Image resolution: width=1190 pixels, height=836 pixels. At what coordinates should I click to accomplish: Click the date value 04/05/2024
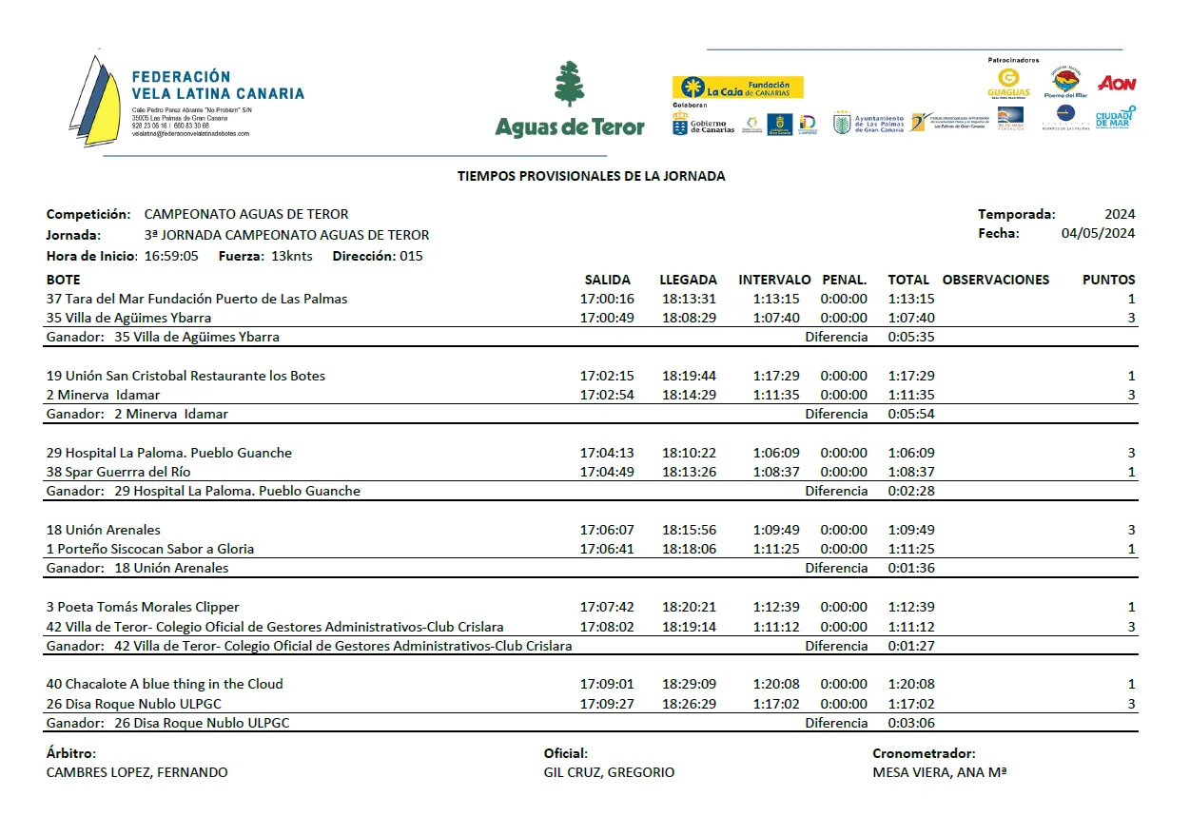(1098, 234)
